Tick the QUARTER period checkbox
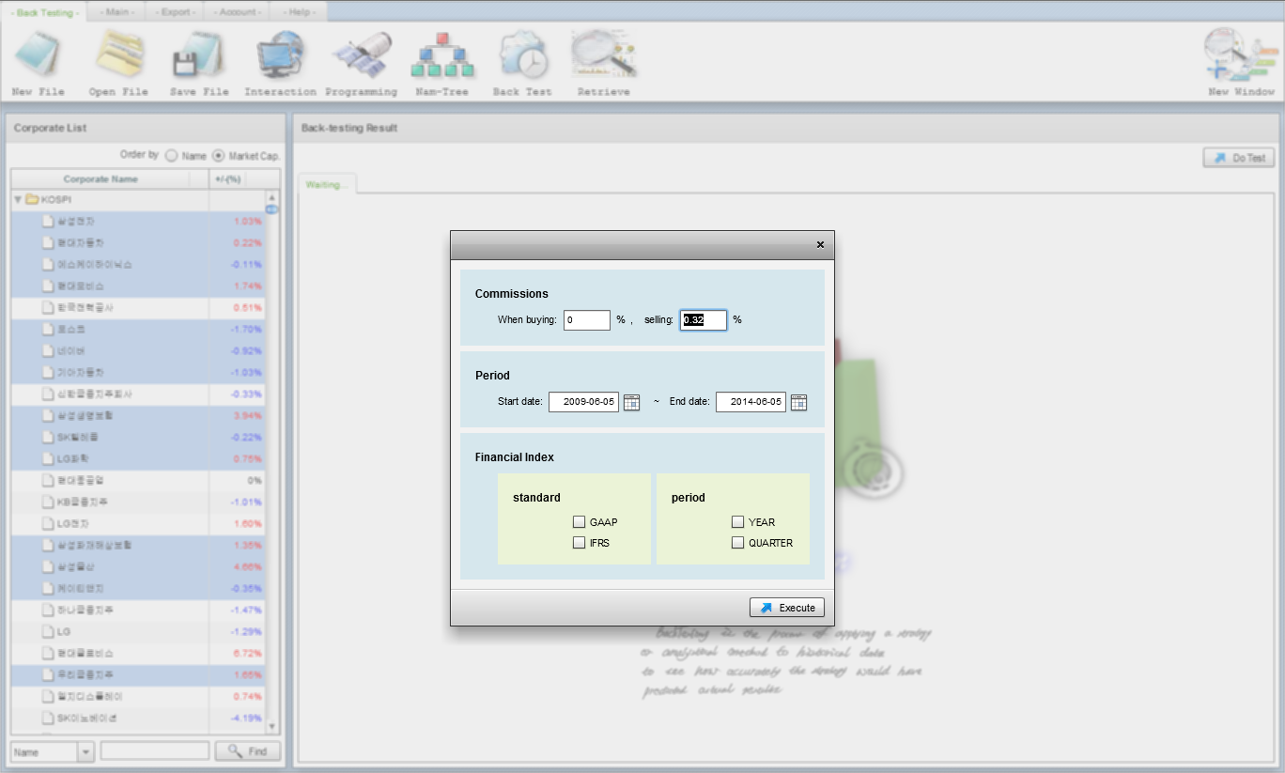This screenshot has height=773, width=1285. [x=738, y=543]
